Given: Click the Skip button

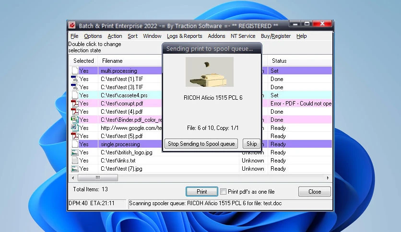Looking at the screenshot, I should (251, 144).
